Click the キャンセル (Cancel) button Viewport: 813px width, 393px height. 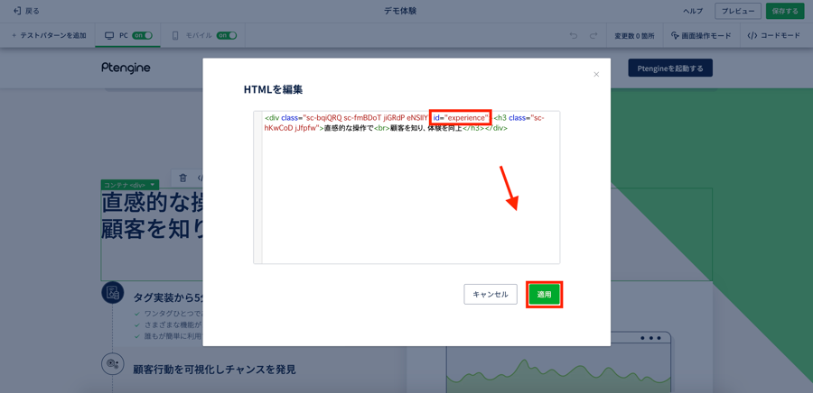click(491, 295)
